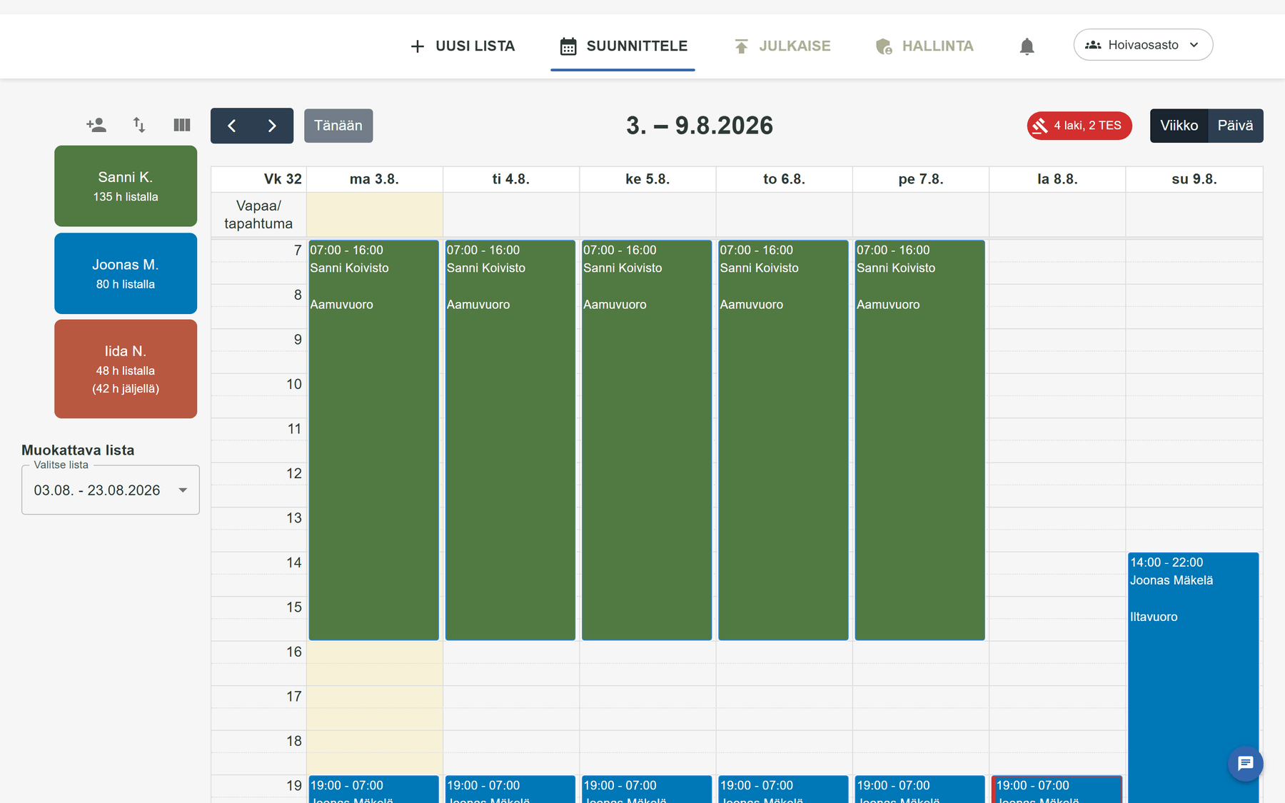Image resolution: width=1285 pixels, height=803 pixels.
Task: Click the ma 3.8. day header
Action: click(374, 179)
